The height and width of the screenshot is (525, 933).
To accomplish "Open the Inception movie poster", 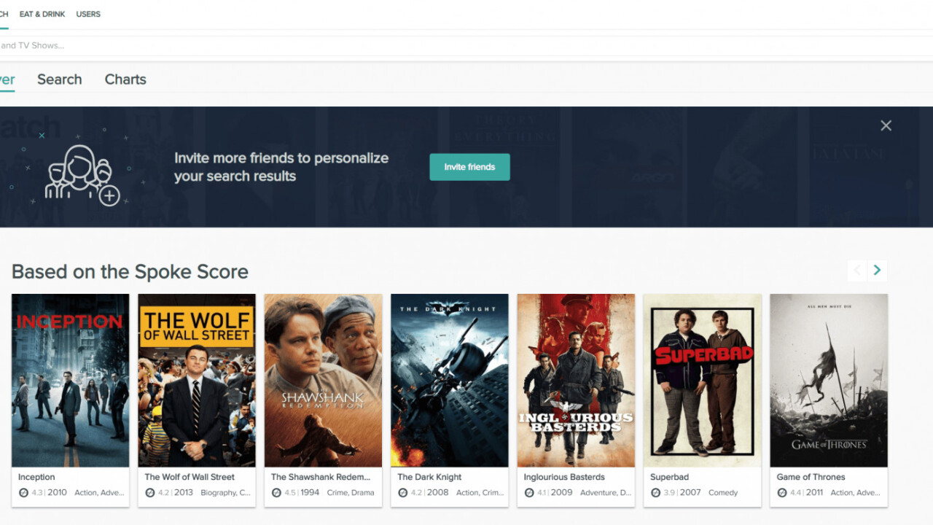I will pyautogui.click(x=70, y=380).
